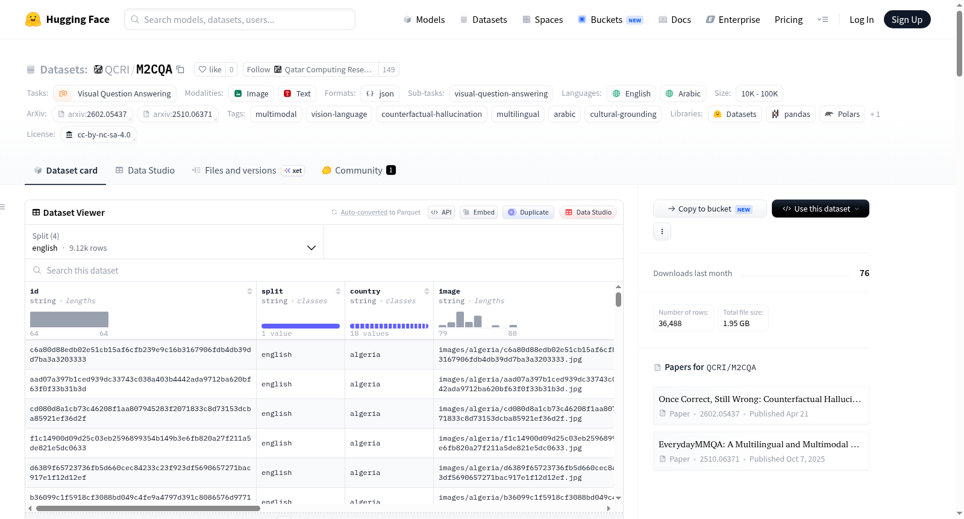This screenshot has width=964, height=519.
Task: Click the QCRI organization avatar icon
Action: [x=98, y=69]
